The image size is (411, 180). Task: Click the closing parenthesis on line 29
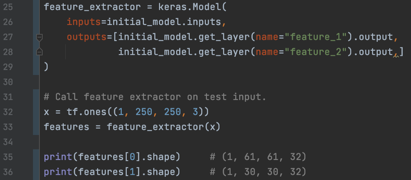[46, 67]
